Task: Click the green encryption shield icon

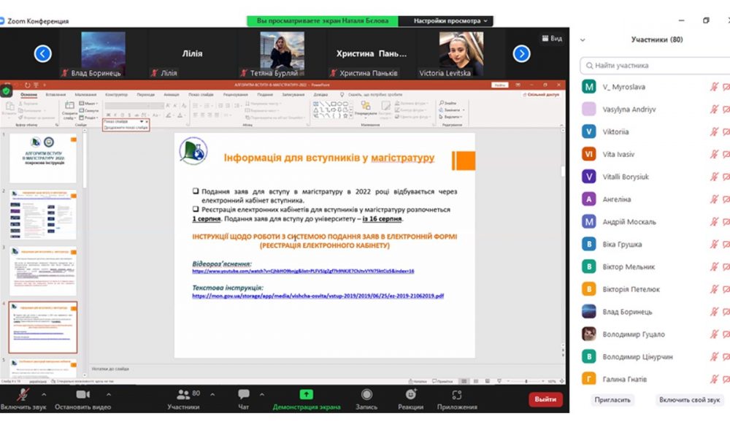Action: point(6,91)
